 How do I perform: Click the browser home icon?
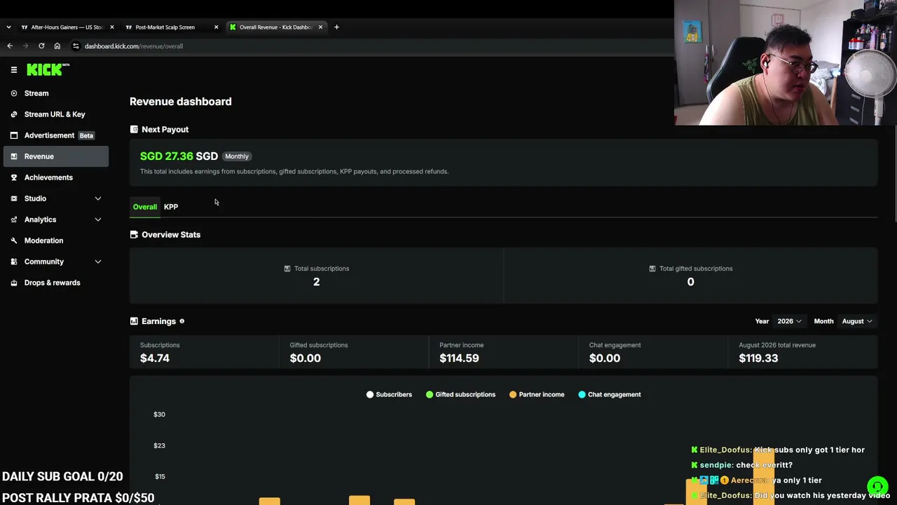(x=57, y=46)
